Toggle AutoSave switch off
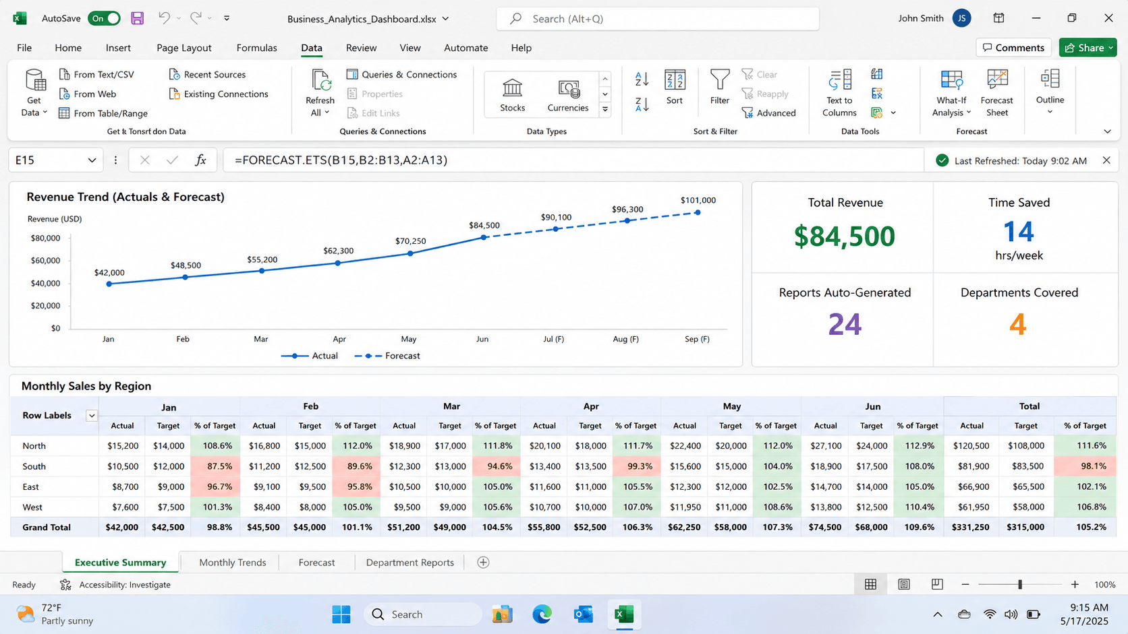 click(x=104, y=18)
